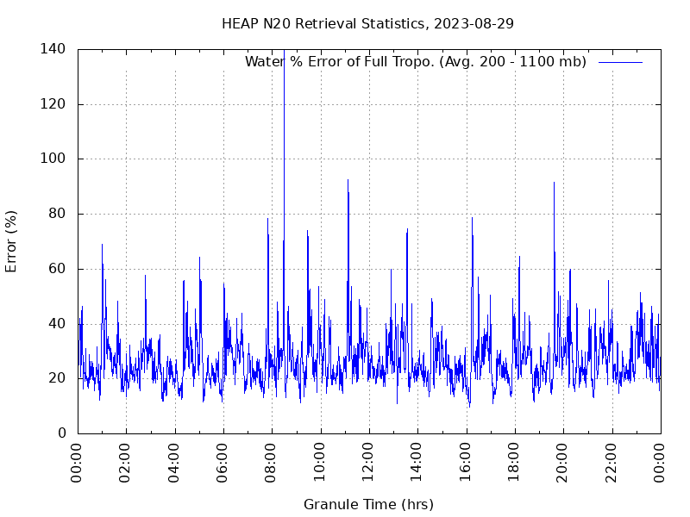Click the spike peak above 90 near 19:40

click(x=554, y=183)
